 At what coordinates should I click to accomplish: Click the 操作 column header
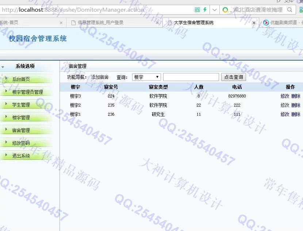[290, 87]
